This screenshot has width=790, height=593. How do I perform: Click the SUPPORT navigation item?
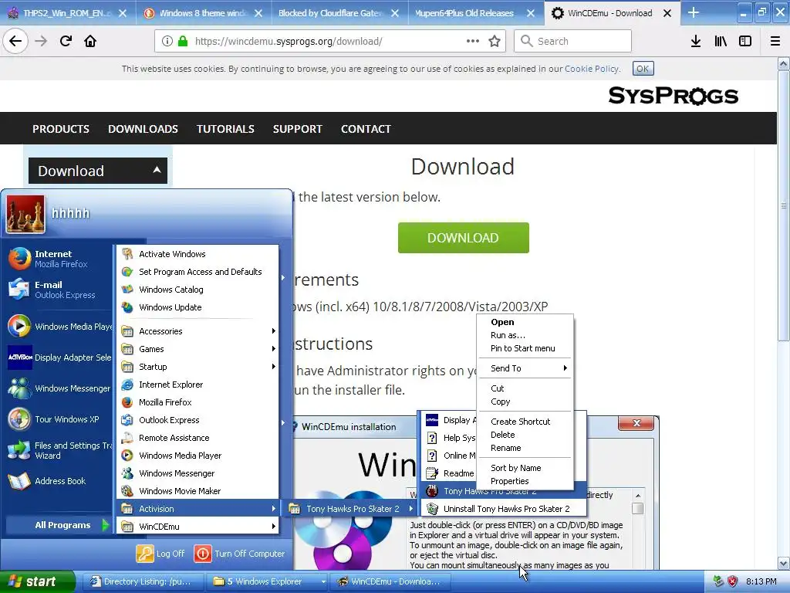click(x=297, y=129)
